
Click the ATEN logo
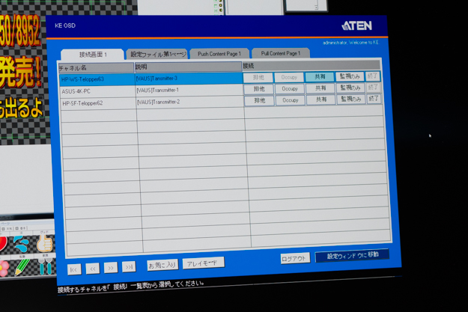tap(356, 26)
